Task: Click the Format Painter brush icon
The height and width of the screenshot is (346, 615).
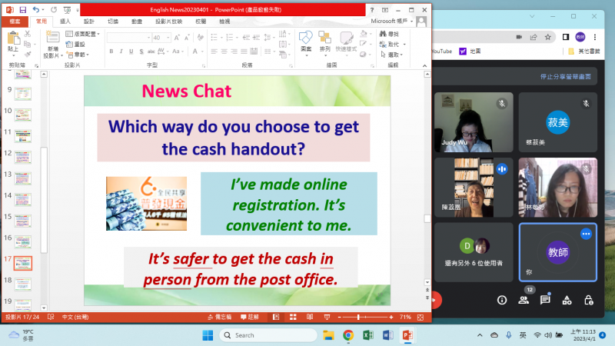Action: pyautogui.click(x=28, y=54)
